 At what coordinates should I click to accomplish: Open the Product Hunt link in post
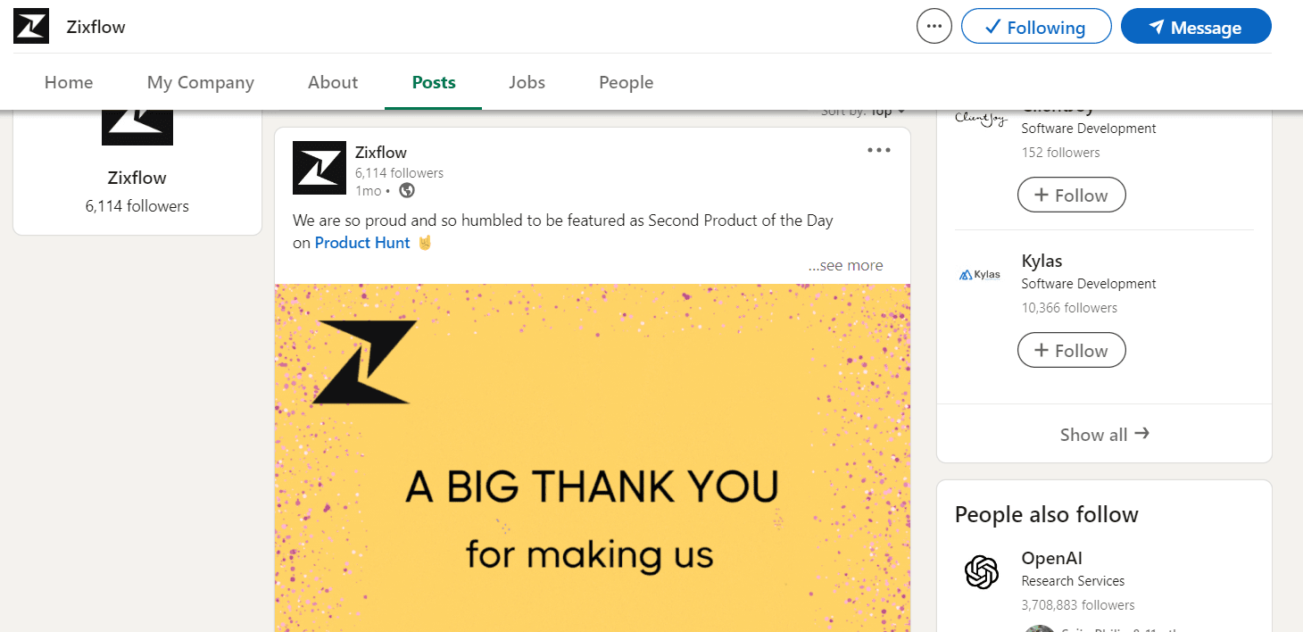pyautogui.click(x=362, y=243)
